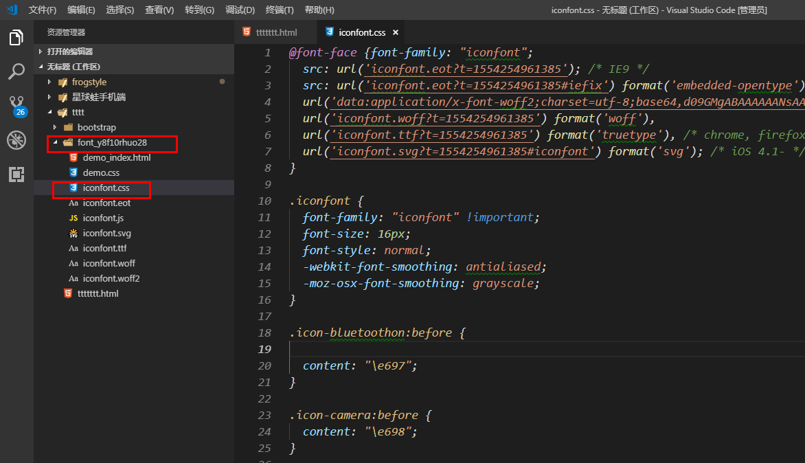Open the Debug view in activity bar

pyautogui.click(x=16, y=140)
